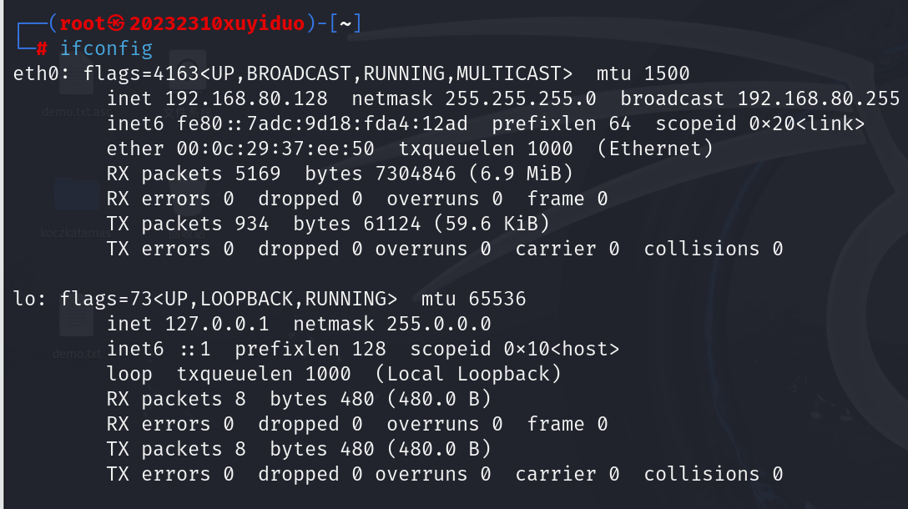
Task: Click broadcast address 192.168.80.255
Action: coord(818,98)
